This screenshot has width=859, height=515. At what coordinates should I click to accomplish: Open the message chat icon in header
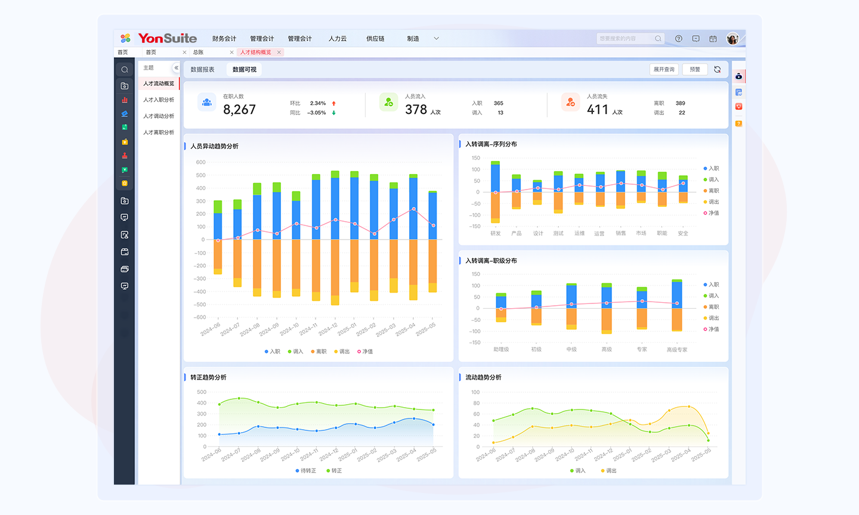click(696, 39)
